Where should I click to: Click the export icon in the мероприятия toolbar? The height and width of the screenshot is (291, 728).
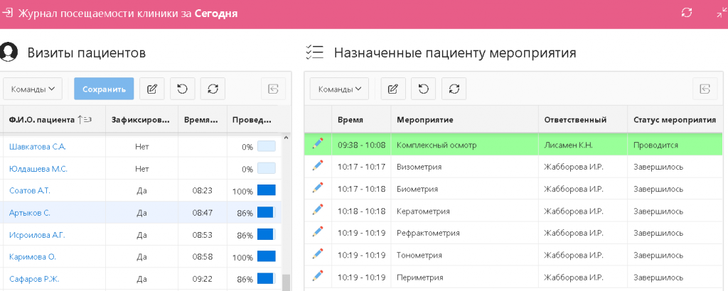point(705,89)
